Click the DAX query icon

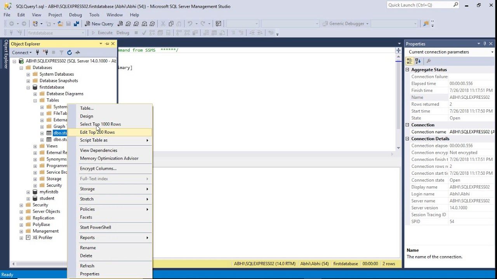tap(152, 24)
